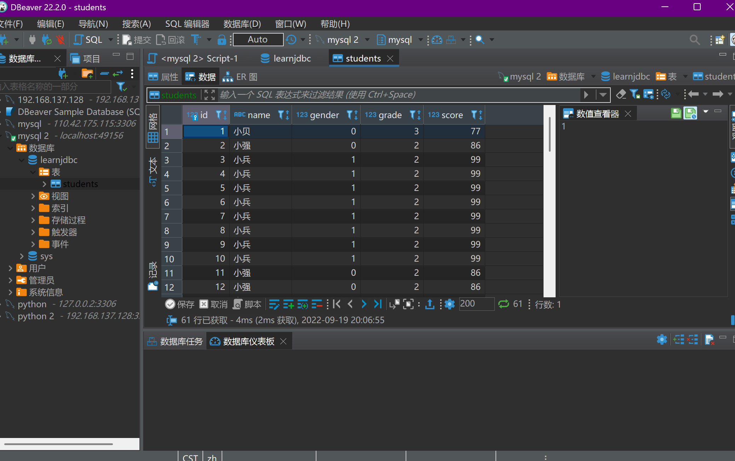Open the 数据库(D) menu
This screenshot has width=735, height=461.
click(242, 24)
